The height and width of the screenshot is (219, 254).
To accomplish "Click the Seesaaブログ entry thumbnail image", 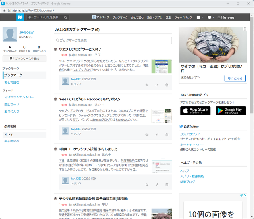I will [x=162, y=116].
